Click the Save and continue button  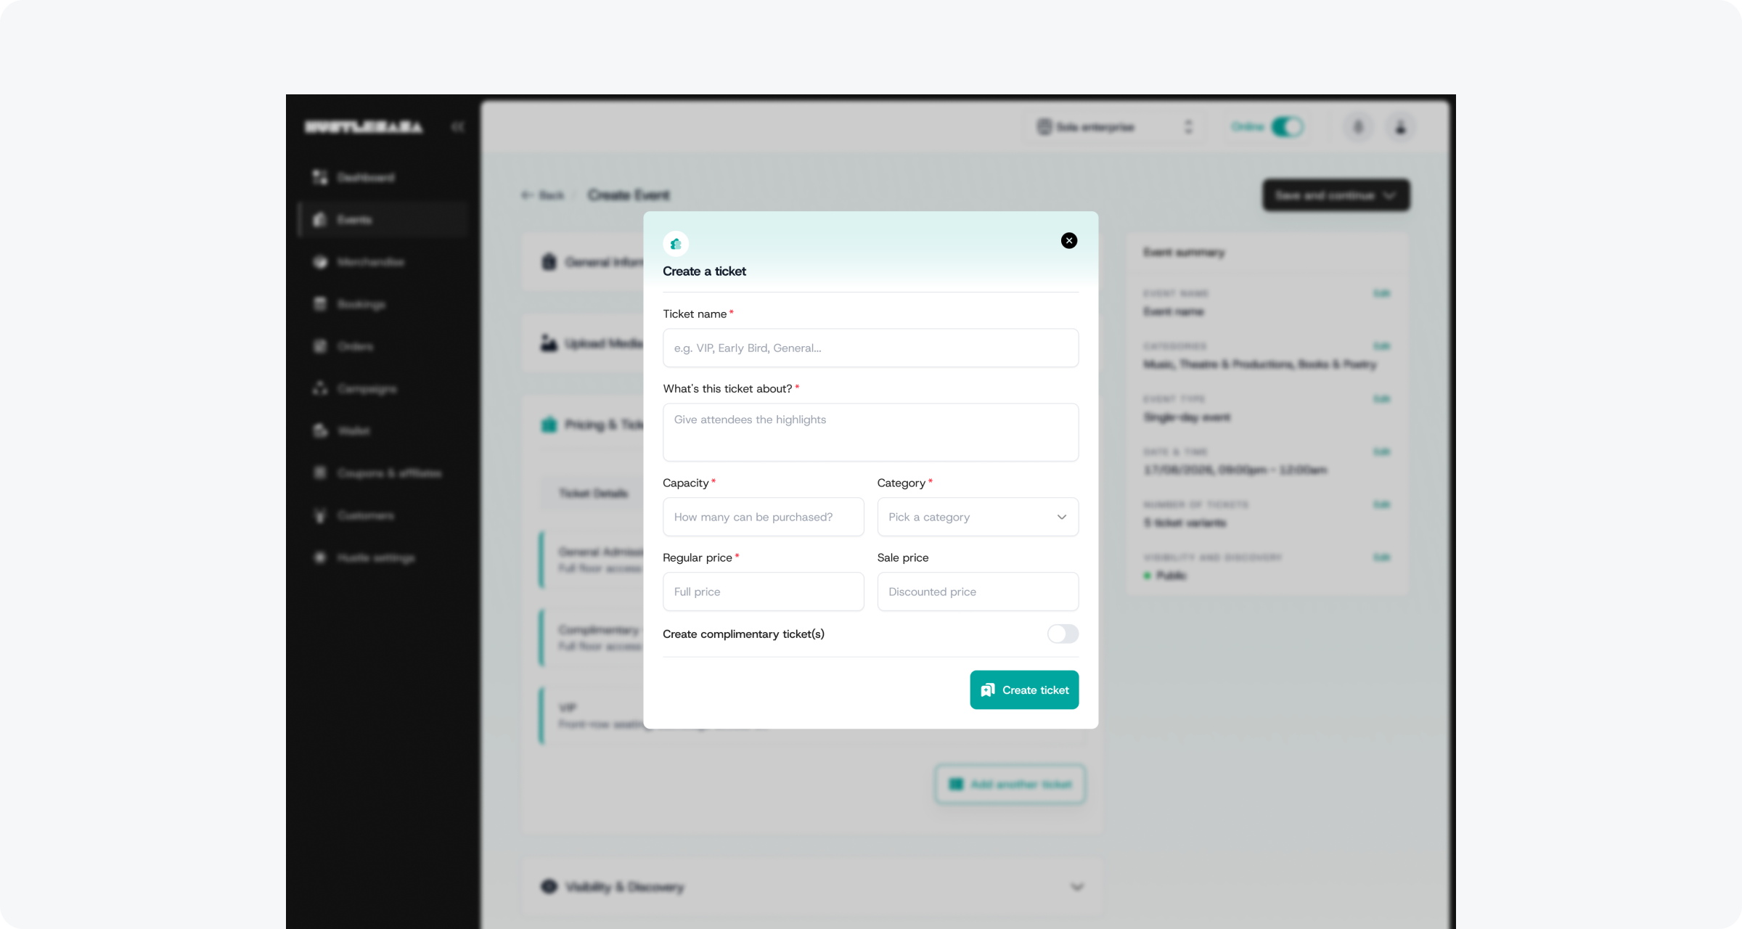click(1336, 195)
